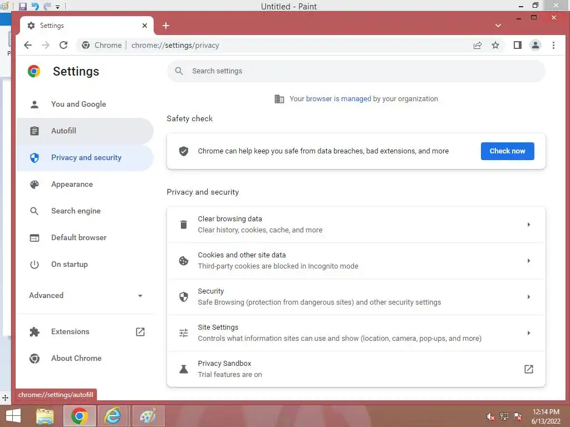Click the Security row arrow
Viewport: 570px width, 427px height.
click(529, 297)
